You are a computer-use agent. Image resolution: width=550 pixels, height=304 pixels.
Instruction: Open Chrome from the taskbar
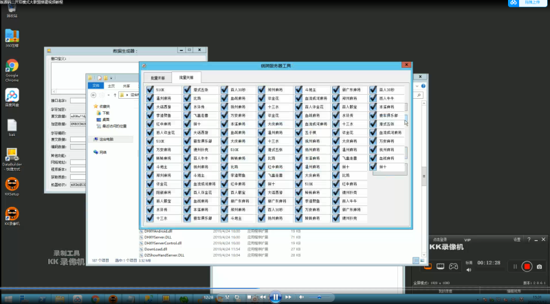click(x=95, y=299)
